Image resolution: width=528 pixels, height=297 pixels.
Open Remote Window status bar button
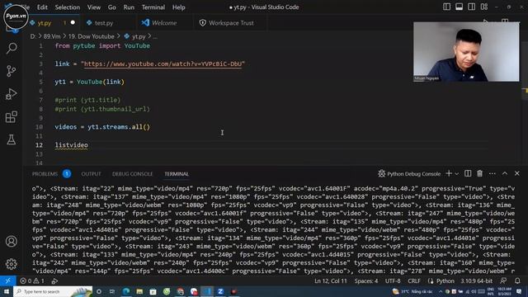[x=7, y=280]
